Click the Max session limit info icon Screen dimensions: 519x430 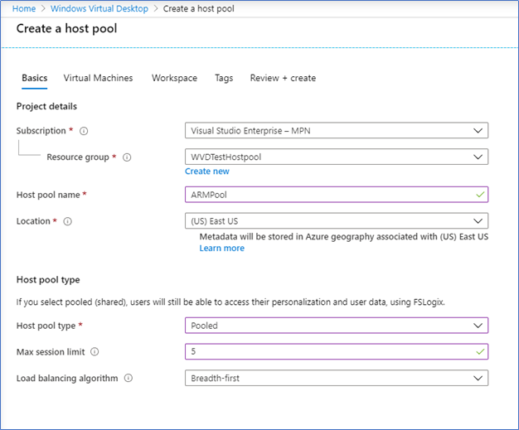[95, 351]
